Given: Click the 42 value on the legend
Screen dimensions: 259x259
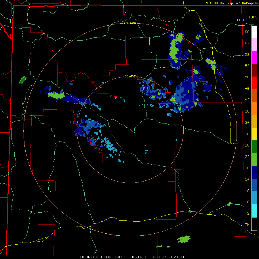Looking at the screenshot, I should [247, 100].
